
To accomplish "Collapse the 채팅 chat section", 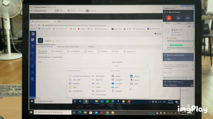I will (x=178, y=59).
